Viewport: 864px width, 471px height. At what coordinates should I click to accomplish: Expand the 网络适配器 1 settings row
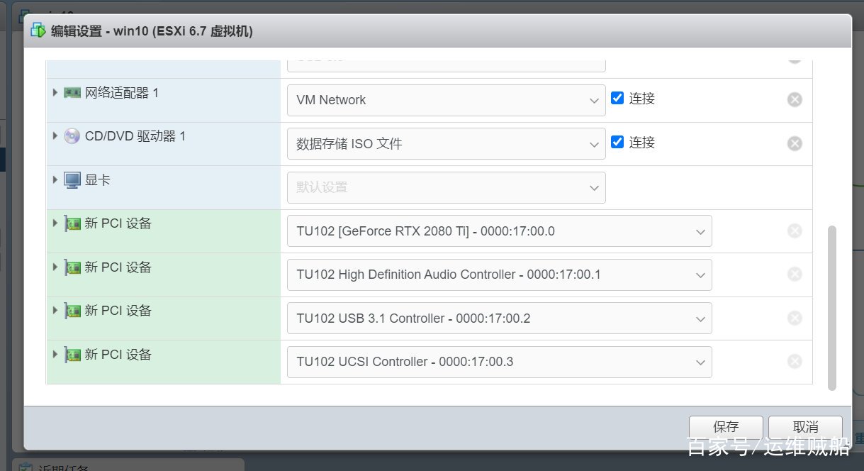[55, 93]
